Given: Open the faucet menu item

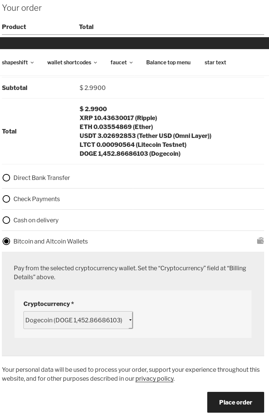Looking at the screenshot, I should click(121, 62).
